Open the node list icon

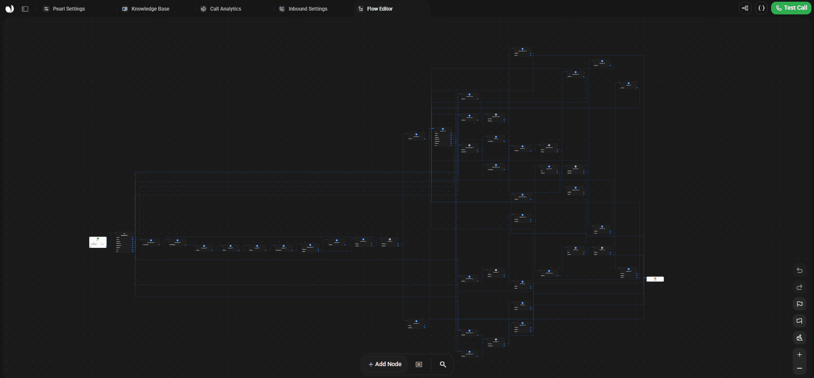tap(419, 364)
